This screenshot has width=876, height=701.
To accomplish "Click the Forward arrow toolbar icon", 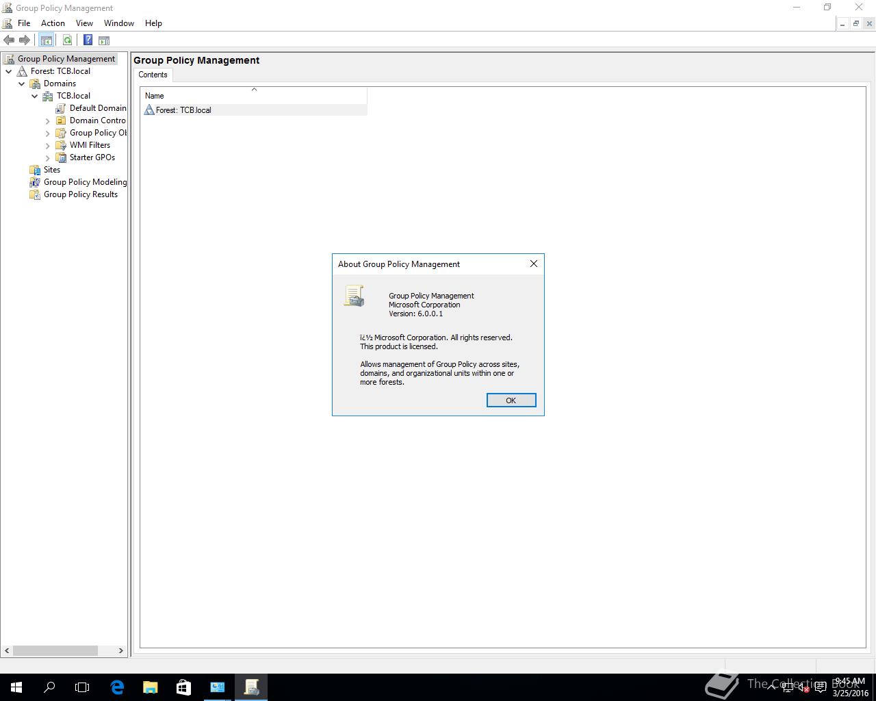I will pyautogui.click(x=25, y=40).
